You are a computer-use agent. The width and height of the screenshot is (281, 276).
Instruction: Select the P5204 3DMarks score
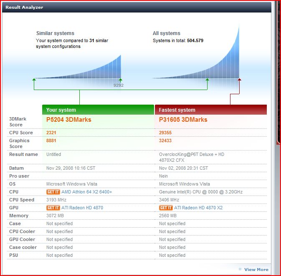pos(69,120)
